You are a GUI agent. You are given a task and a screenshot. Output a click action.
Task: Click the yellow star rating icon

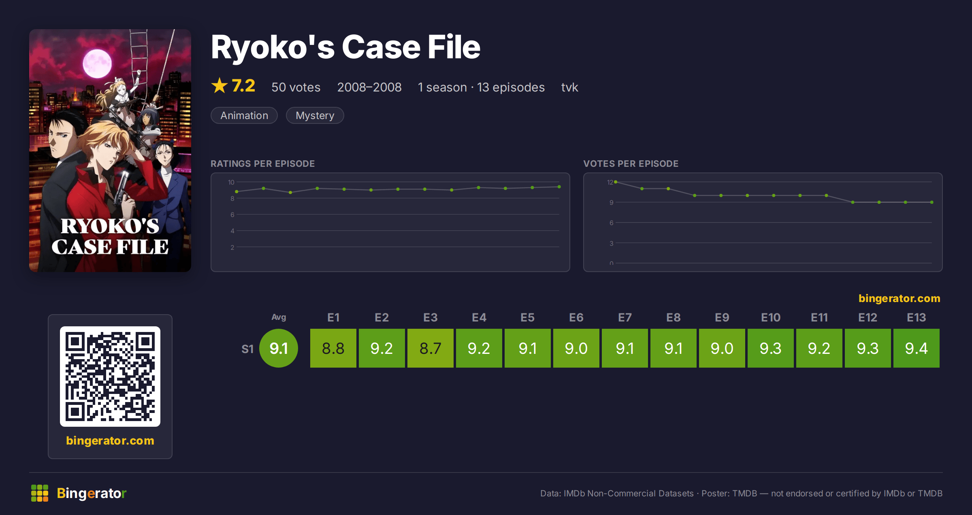tap(220, 85)
